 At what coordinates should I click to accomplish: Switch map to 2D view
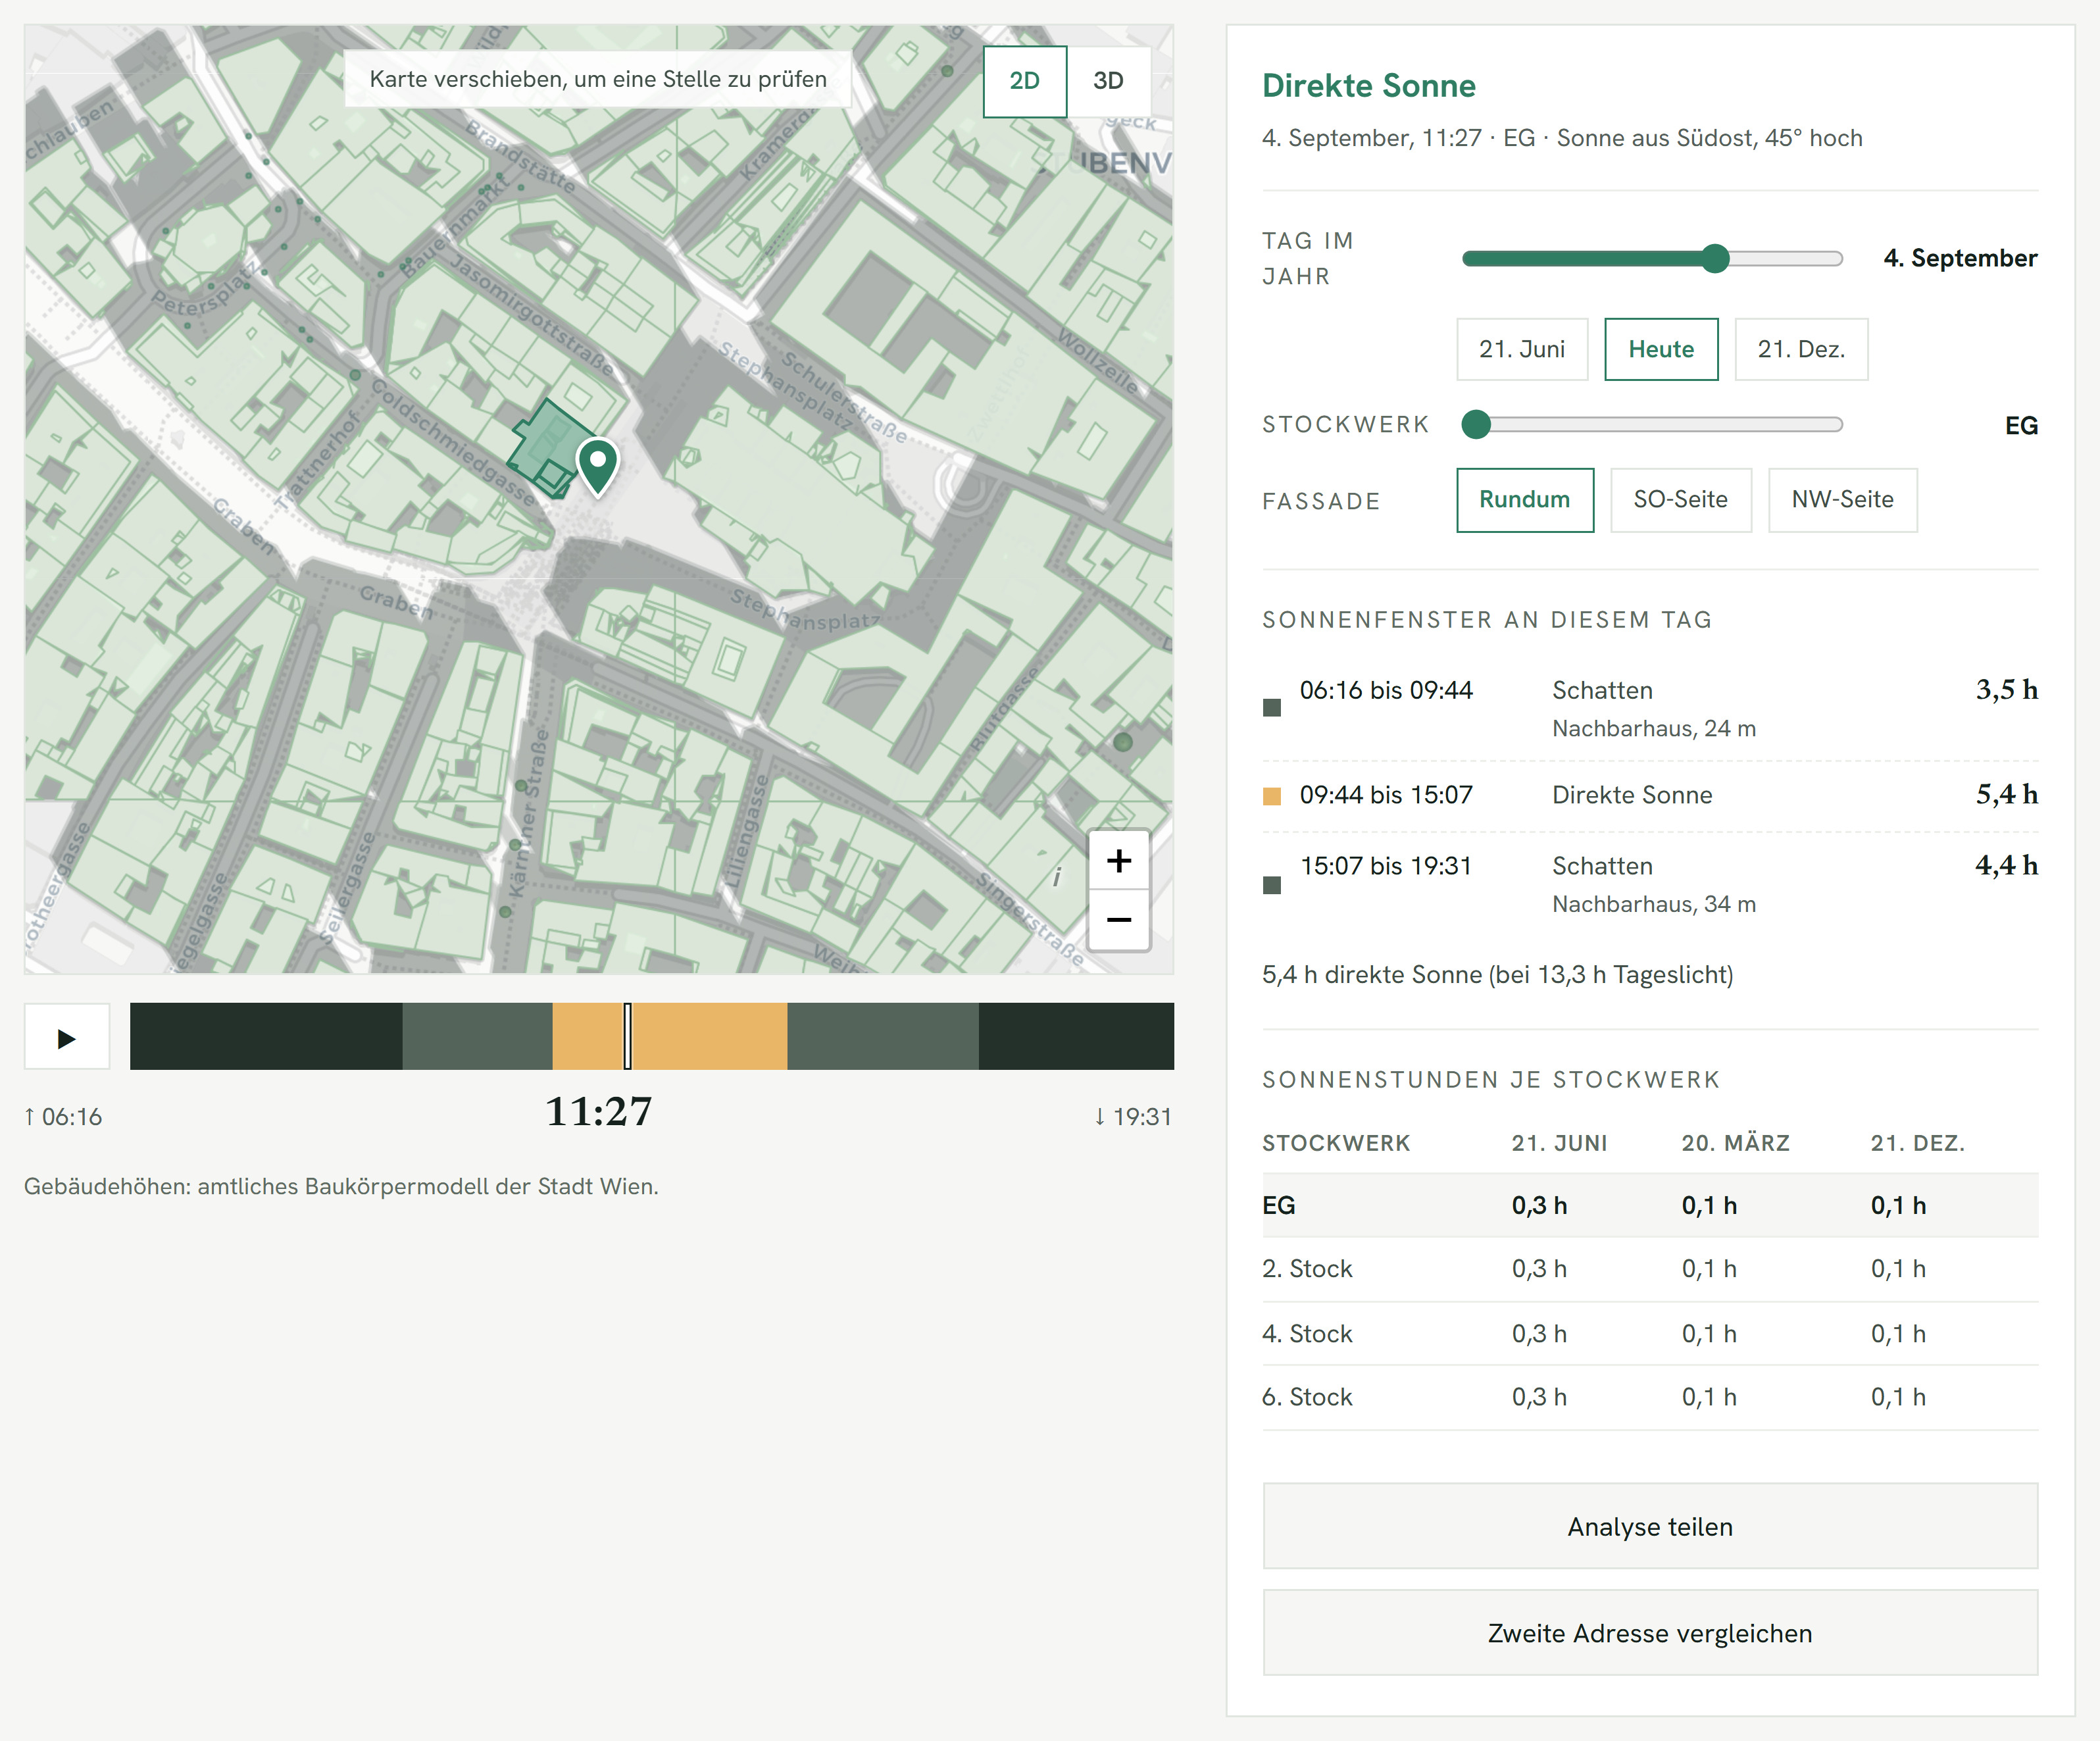(1025, 81)
